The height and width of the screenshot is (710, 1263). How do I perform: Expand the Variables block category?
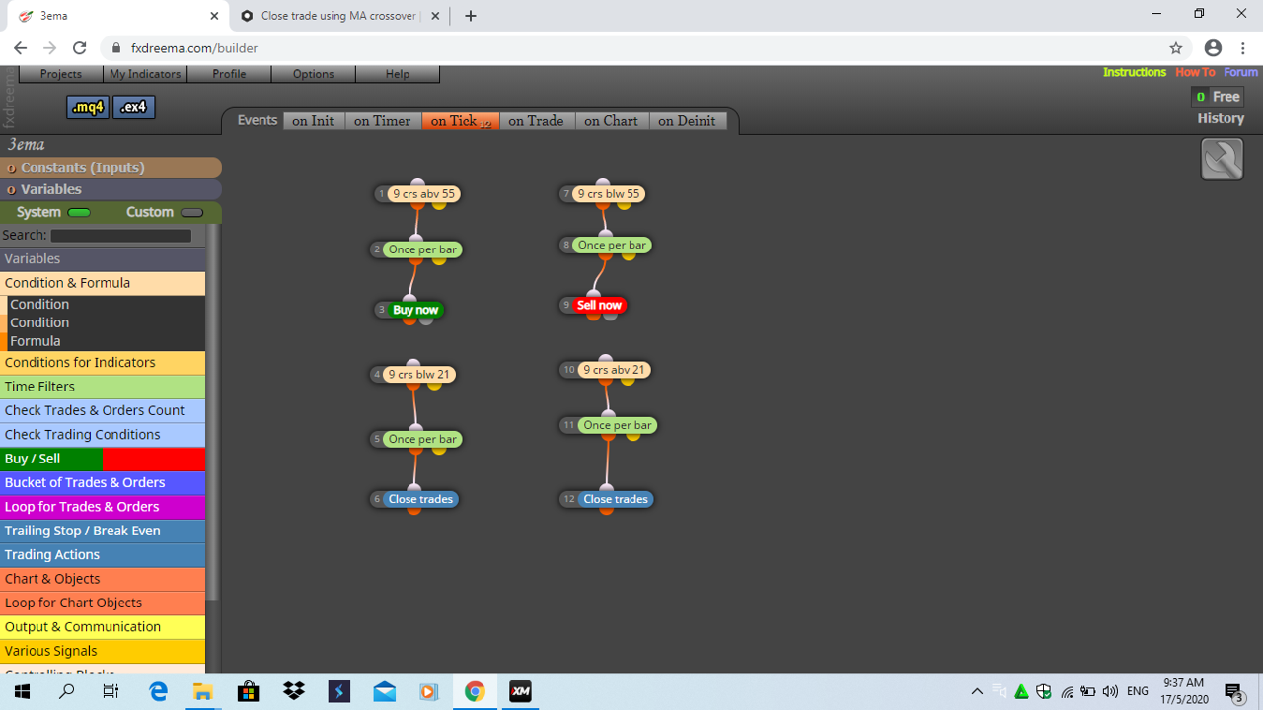[103, 259]
